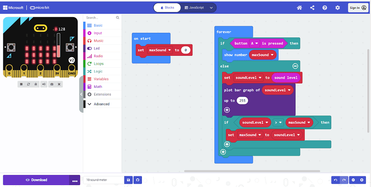Adjust the sound level slider on simulator

point(58,45)
